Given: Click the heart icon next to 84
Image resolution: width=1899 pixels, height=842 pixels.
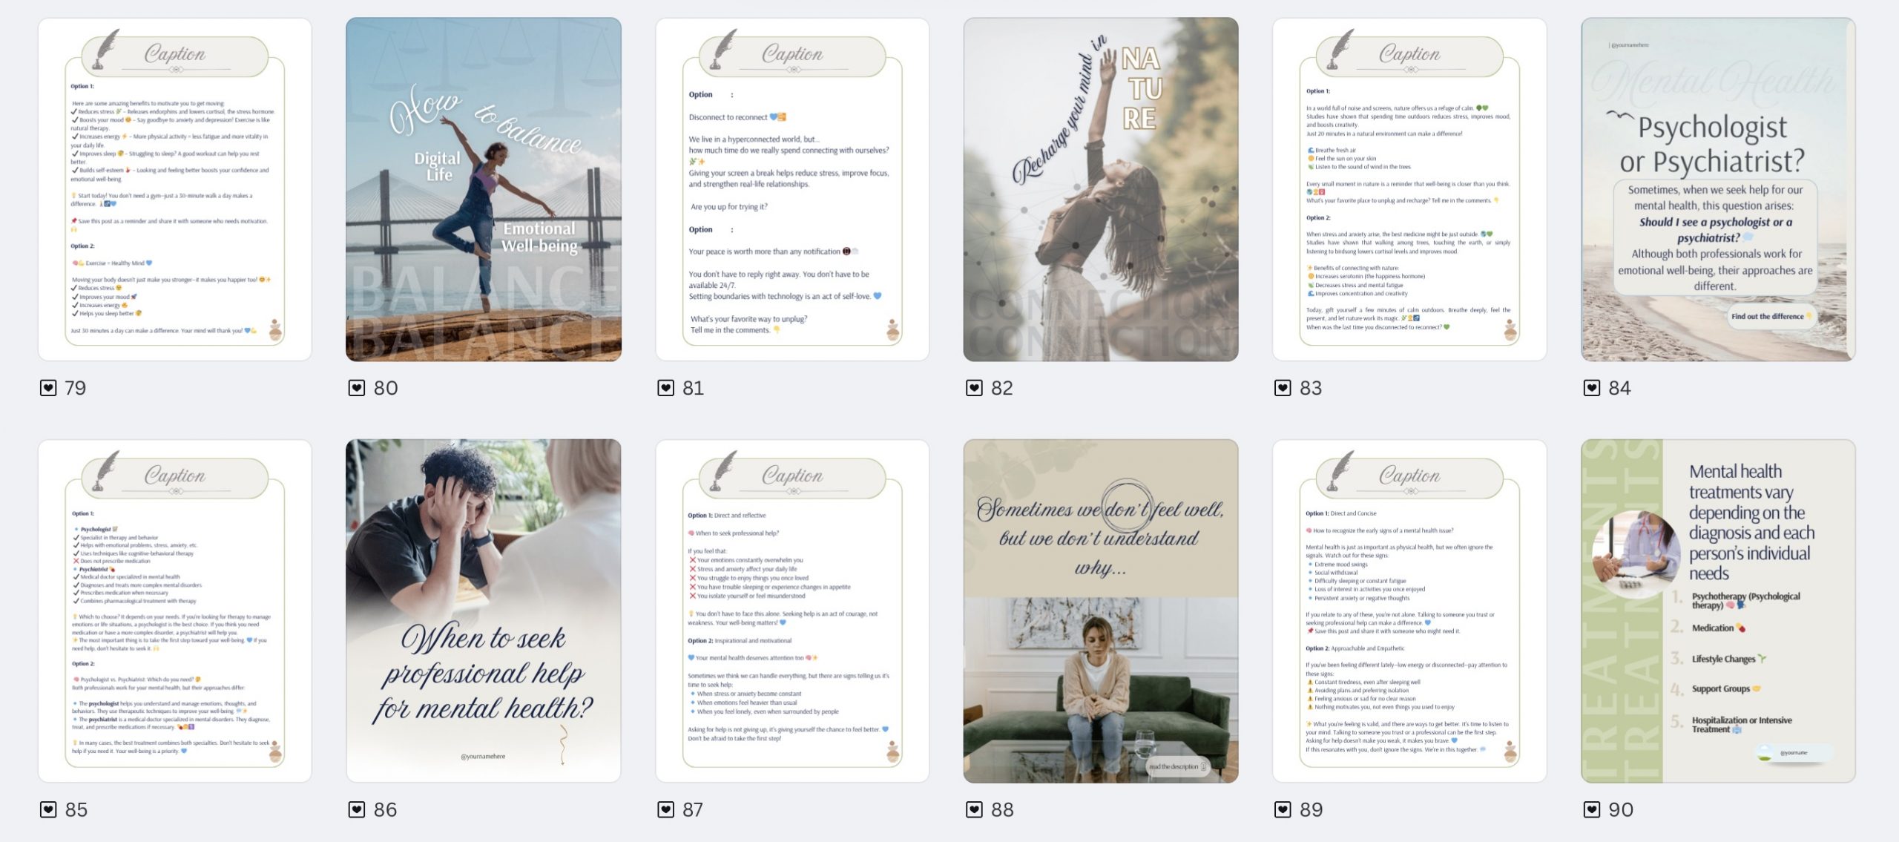Looking at the screenshot, I should click(1592, 388).
